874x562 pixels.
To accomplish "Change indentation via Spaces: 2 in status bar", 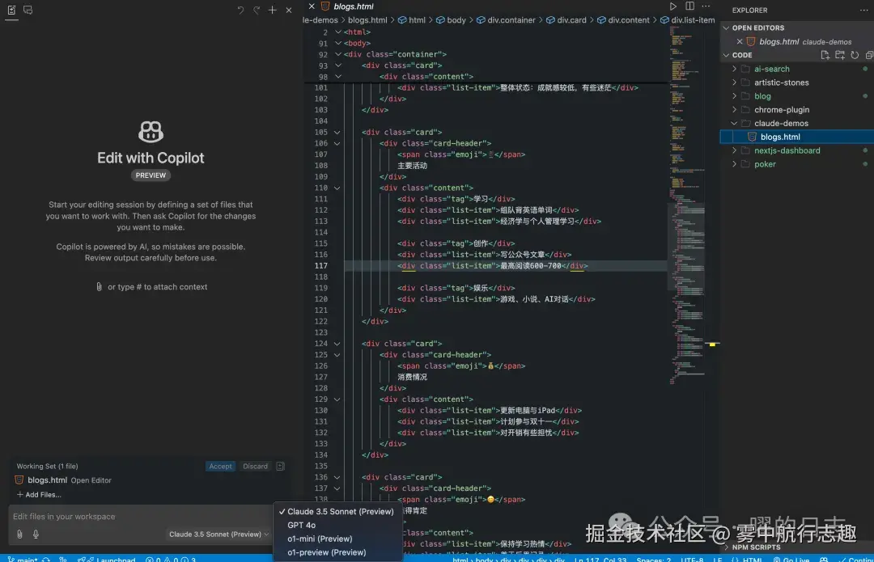I will point(653,559).
